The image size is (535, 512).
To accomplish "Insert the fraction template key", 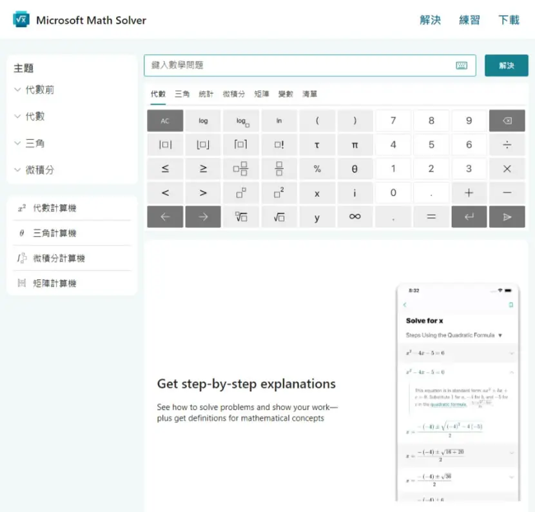I will 279,168.
